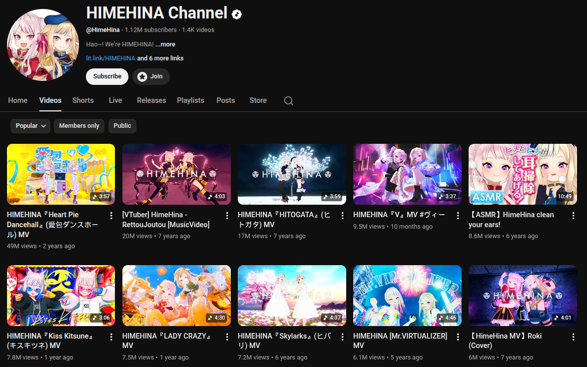Open the Live tab
The width and height of the screenshot is (587, 367).
pyautogui.click(x=115, y=100)
